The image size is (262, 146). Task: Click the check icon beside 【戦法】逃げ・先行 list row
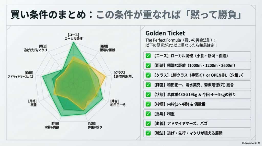pyautogui.click(x=148, y=133)
